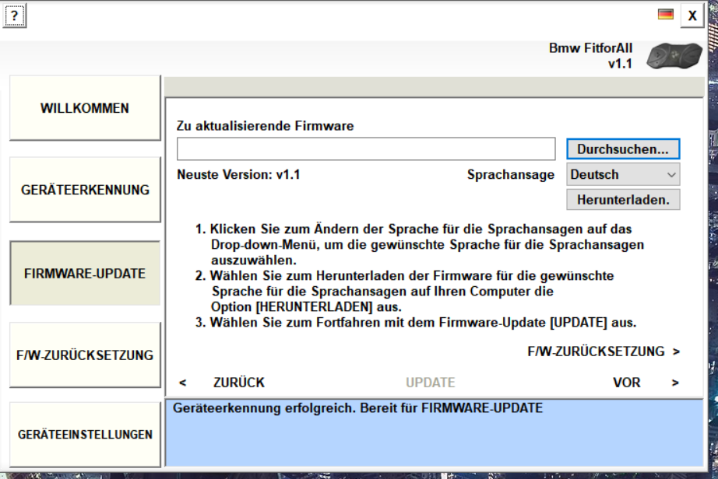This screenshot has width=718, height=479.
Task: Click the left arrow beside ZURÜCK
Action: [x=182, y=383]
